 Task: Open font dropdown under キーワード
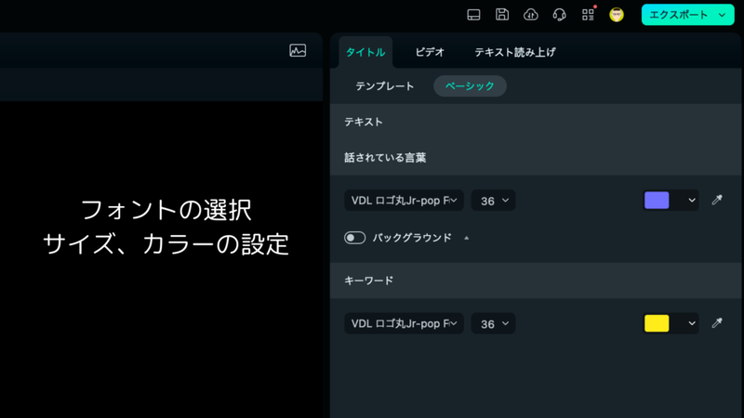pyautogui.click(x=404, y=323)
